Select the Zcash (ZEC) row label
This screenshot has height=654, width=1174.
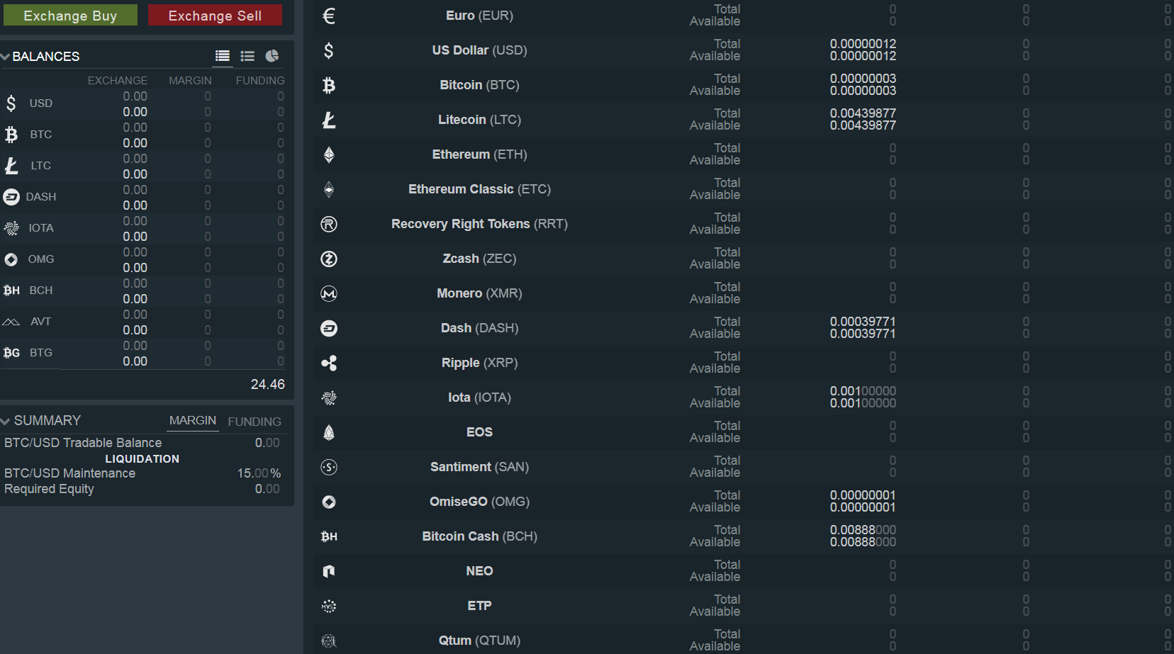pos(479,259)
